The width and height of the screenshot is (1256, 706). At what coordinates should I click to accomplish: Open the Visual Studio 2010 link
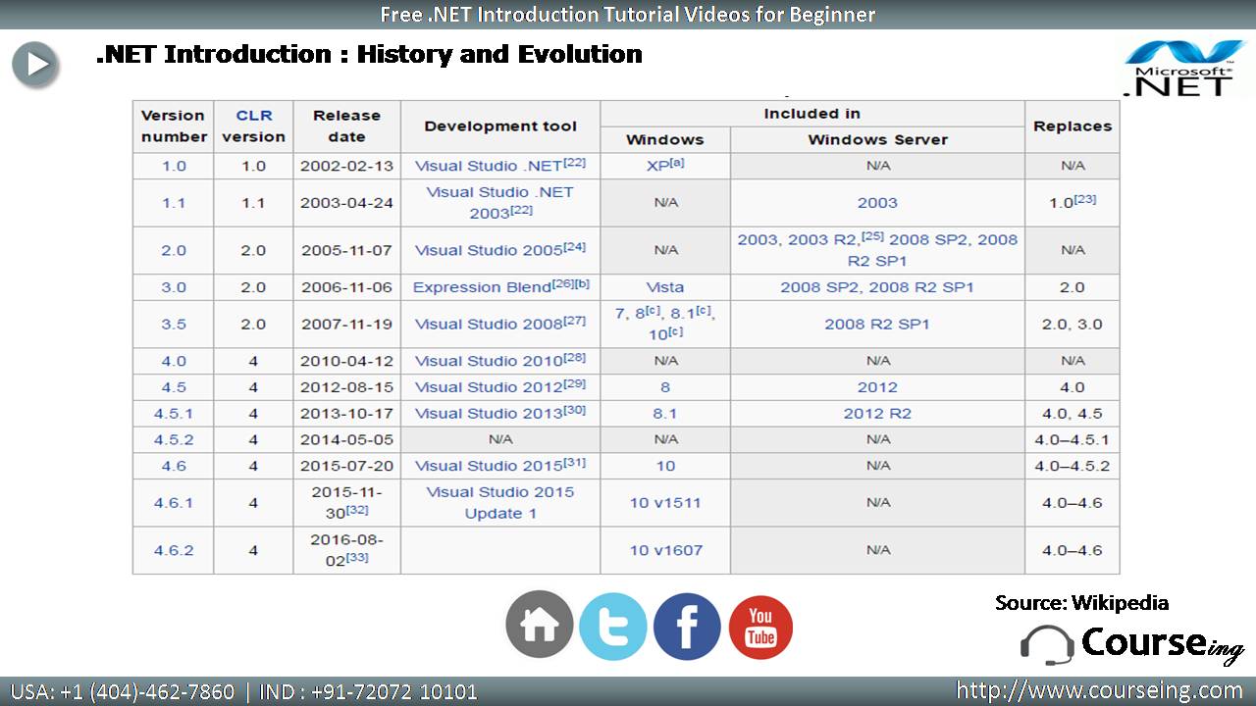pyautogui.click(x=489, y=361)
